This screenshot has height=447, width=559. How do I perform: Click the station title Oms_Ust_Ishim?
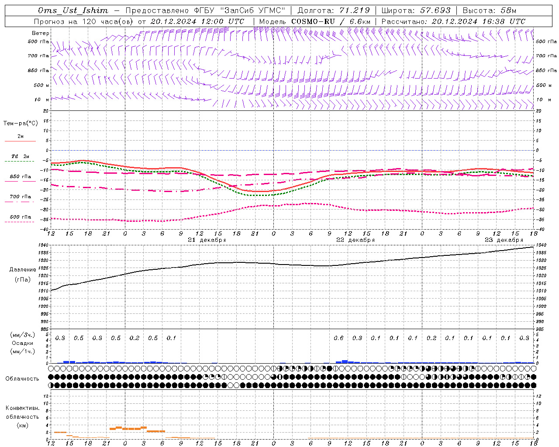73,10
